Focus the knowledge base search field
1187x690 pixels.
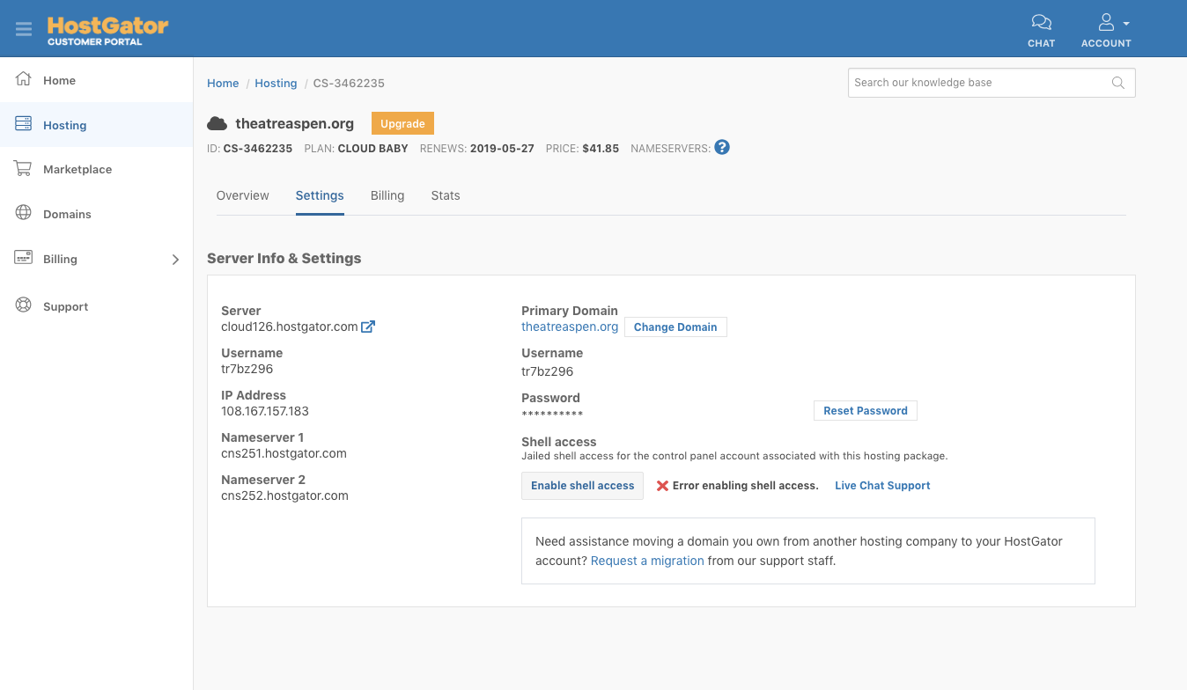point(992,83)
